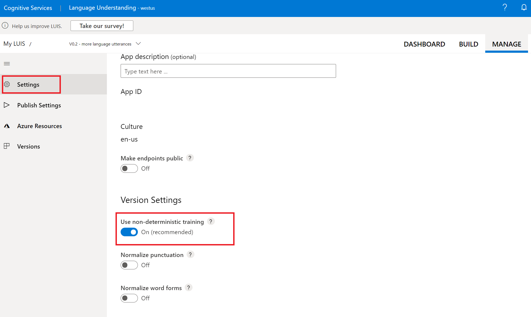Viewport: 531px width, 317px height.
Task: Click the help question mark in header
Action: pos(505,8)
